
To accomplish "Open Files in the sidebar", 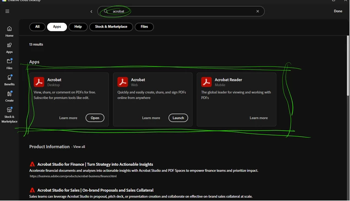I will pos(9,64).
